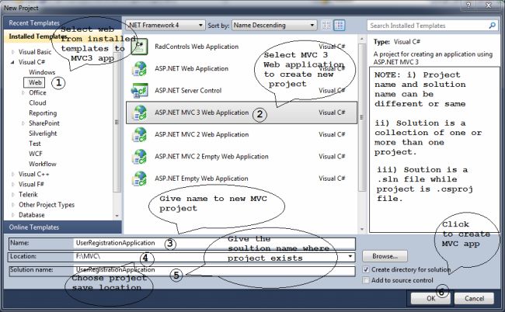The height and width of the screenshot is (312, 505).
Task: Expand the Office tree node
Action: tap(23, 92)
